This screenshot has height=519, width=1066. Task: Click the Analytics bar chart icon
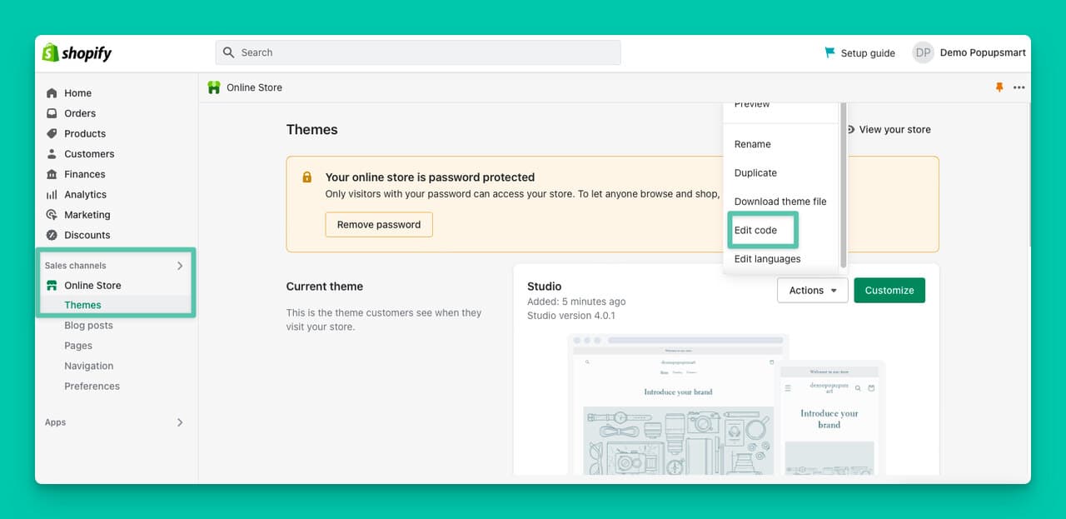pos(52,194)
